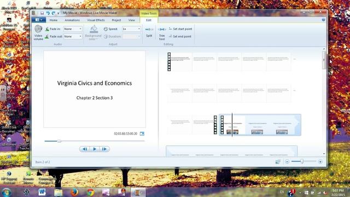Select the highlighted title clip on third row
Viewport: 350px width, 197px height.
click(260, 125)
